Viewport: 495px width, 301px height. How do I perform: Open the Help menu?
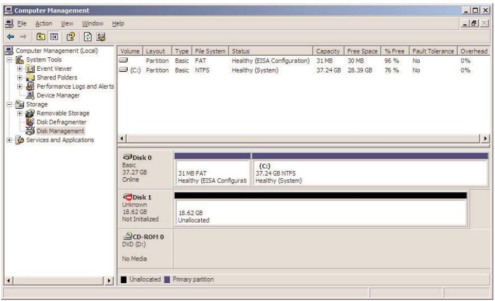click(x=118, y=23)
